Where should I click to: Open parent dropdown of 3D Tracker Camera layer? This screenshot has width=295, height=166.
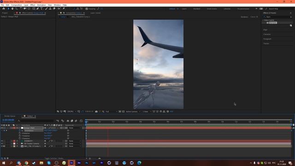pos(75,143)
